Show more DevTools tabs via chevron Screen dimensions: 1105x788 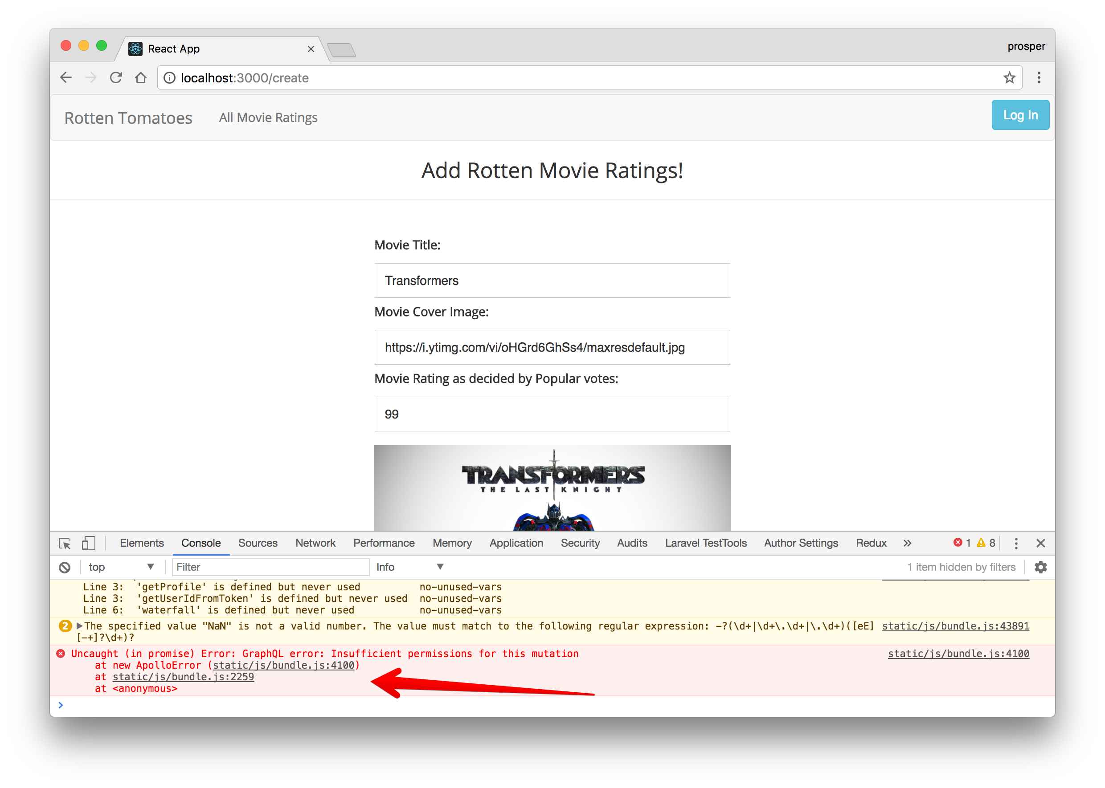click(x=907, y=543)
